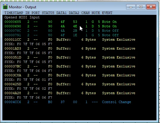Minimize the Monitor - Output window
This screenshot has height=123, width=160.
coord(131,7)
